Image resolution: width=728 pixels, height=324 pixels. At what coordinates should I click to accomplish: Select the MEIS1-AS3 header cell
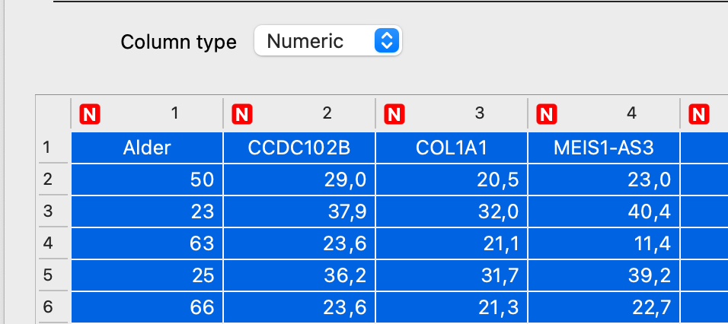[x=604, y=148]
